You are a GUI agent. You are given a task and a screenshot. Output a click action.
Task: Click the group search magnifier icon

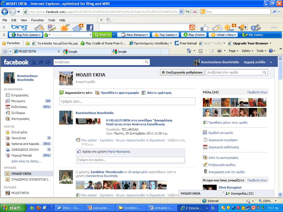point(264,73)
